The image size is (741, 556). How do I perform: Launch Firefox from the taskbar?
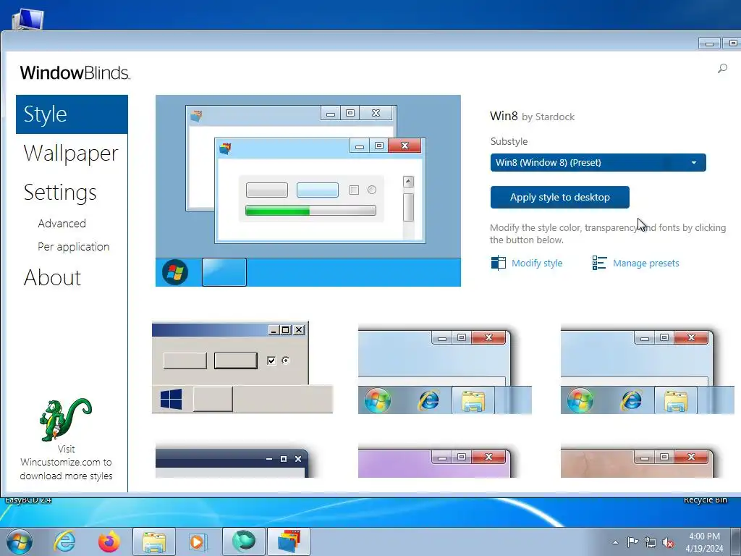109,542
